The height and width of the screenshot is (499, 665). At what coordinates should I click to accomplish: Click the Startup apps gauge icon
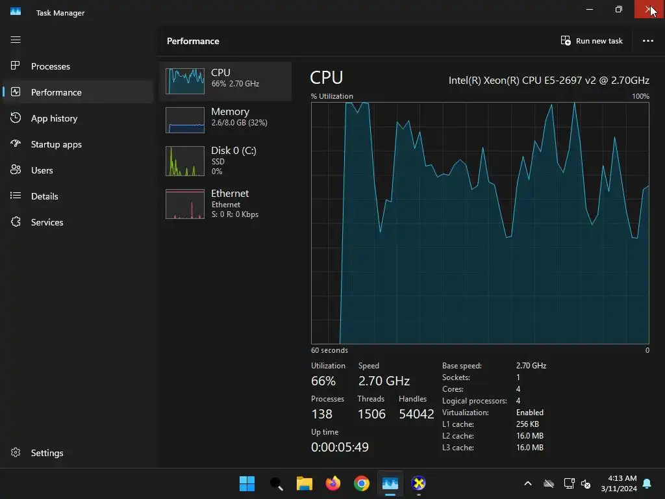coord(16,144)
